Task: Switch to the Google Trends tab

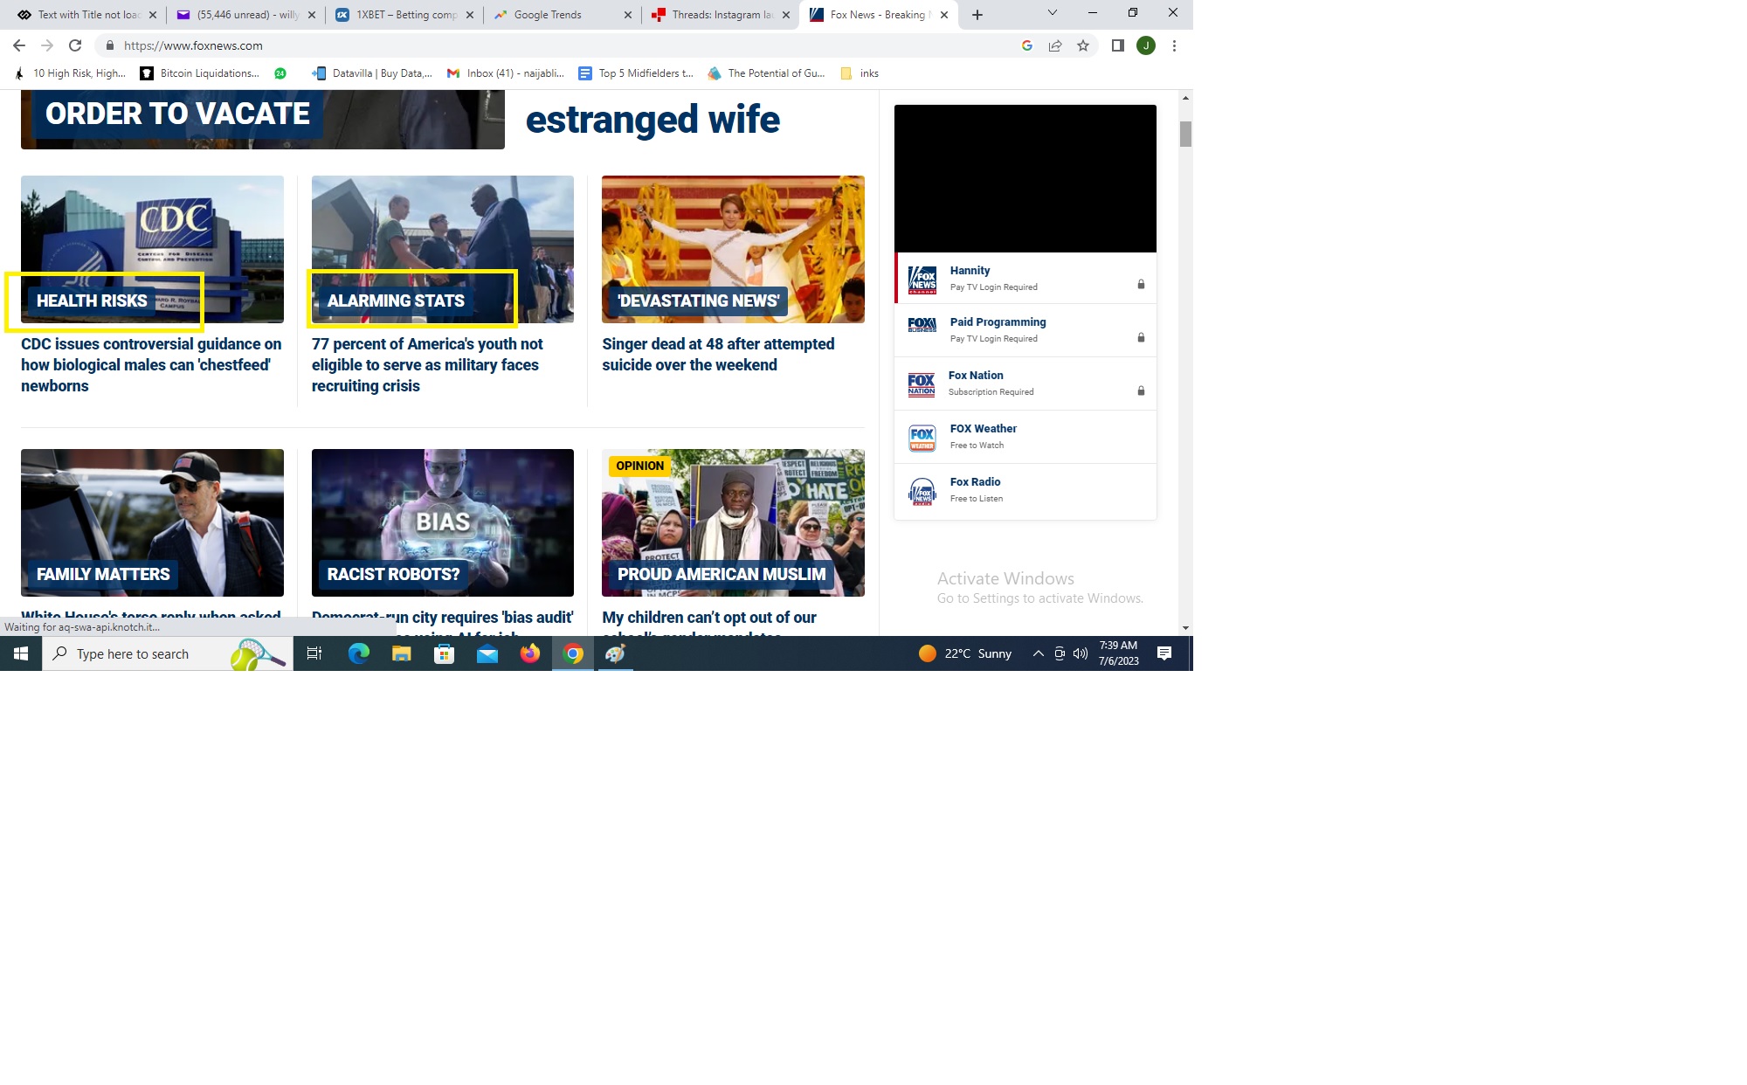Action: 560,15
